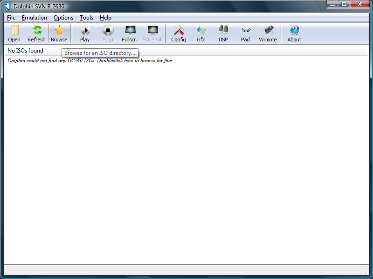
Task: Click the Open folder toolbar icon
Action: 14,33
